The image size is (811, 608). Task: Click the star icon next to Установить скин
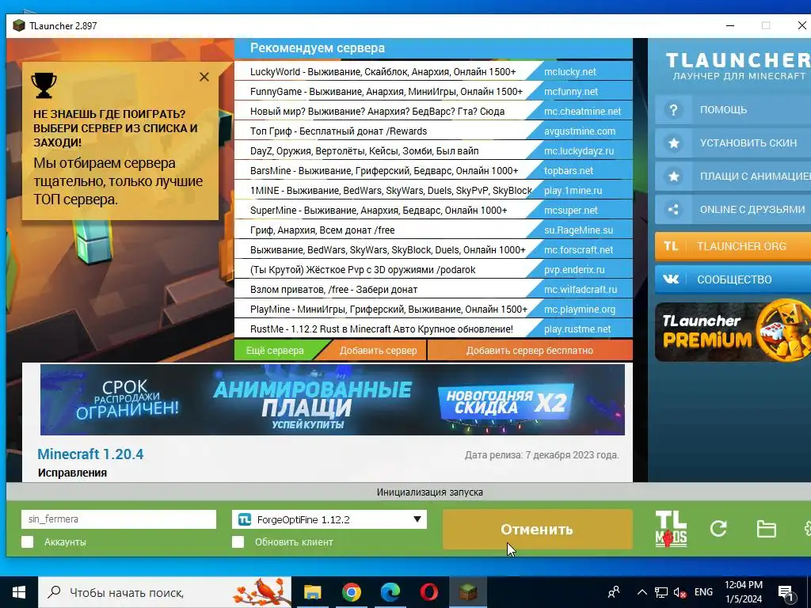tap(673, 143)
